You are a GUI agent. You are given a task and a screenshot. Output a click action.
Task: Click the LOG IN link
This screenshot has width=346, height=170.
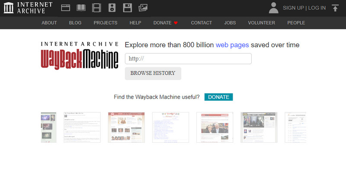click(317, 8)
